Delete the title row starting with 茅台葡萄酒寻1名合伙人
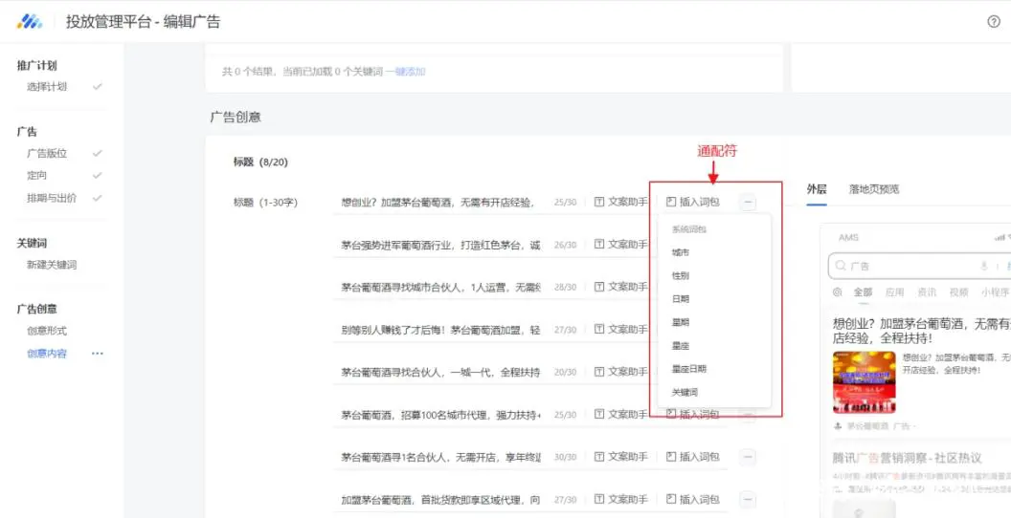 pos(748,457)
